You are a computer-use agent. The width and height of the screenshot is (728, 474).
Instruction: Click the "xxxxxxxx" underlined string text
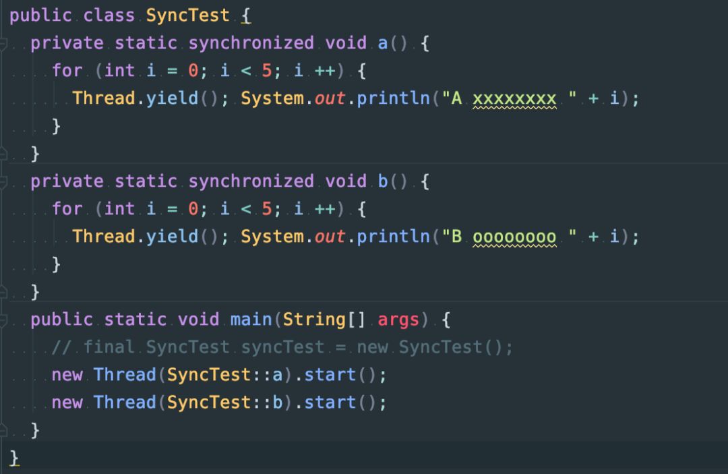pos(514,99)
